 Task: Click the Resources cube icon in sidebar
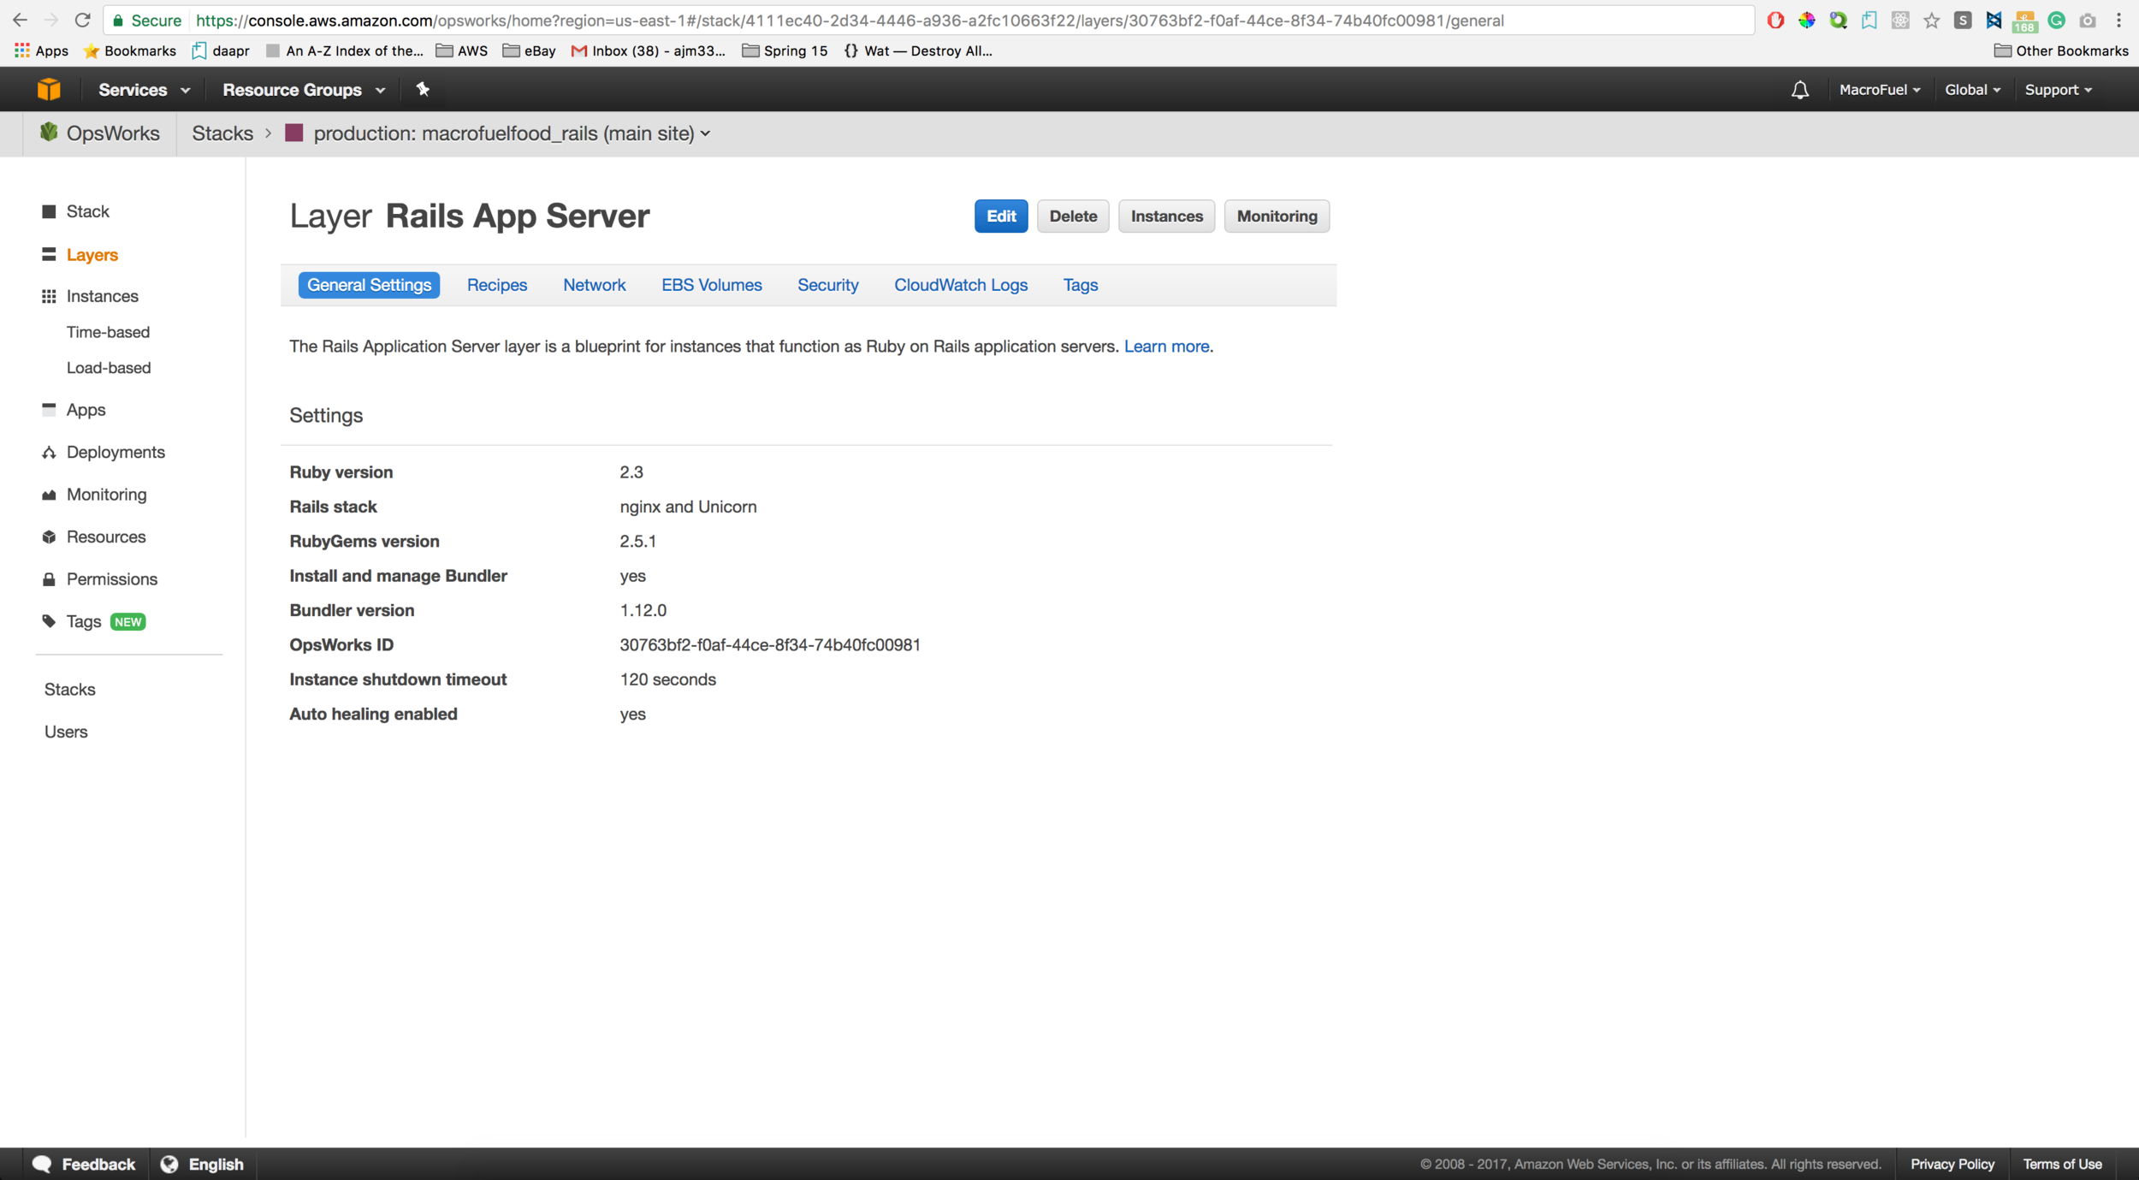tap(49, 537)
